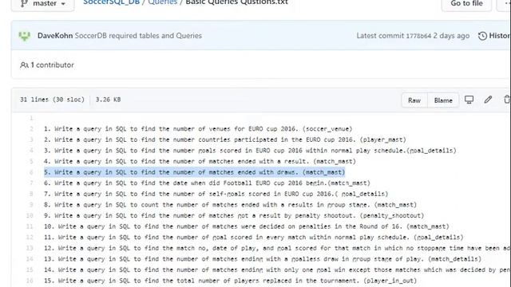Click the contributors people icon

click(24, 65)
